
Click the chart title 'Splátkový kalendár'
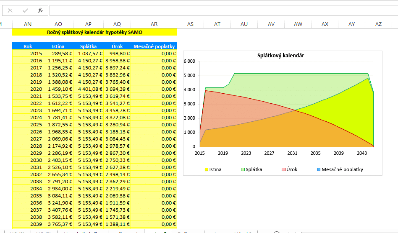280,55
